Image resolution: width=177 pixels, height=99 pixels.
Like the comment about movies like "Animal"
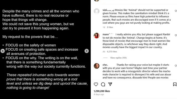(x=176, y=11)
